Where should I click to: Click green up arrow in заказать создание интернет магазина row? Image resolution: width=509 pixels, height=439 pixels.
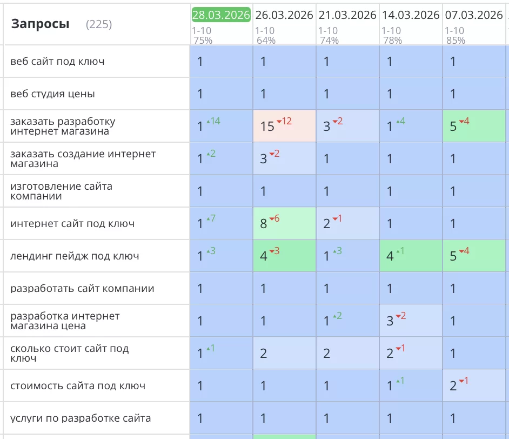tap(207, 154)
